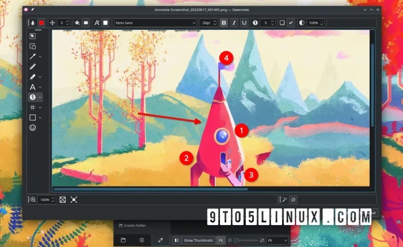The image size is (403, 247).
Task: Click the opacity half-circle icon
Action: (x=302, y=23)
